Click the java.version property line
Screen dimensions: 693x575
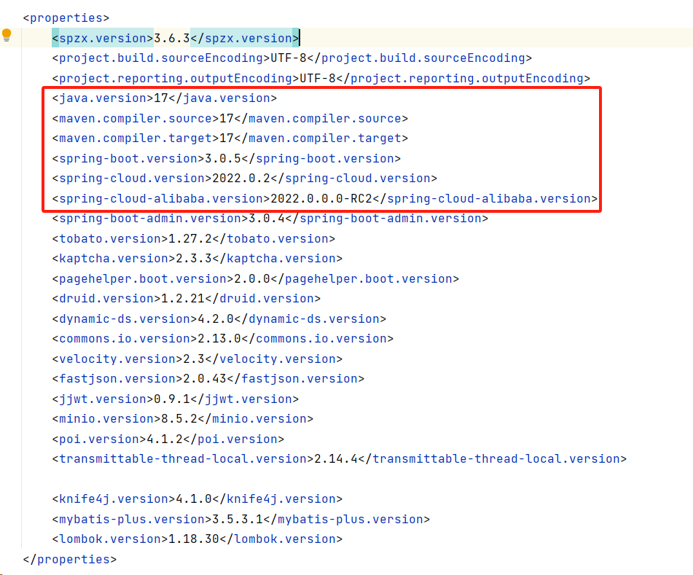(165, 98)
